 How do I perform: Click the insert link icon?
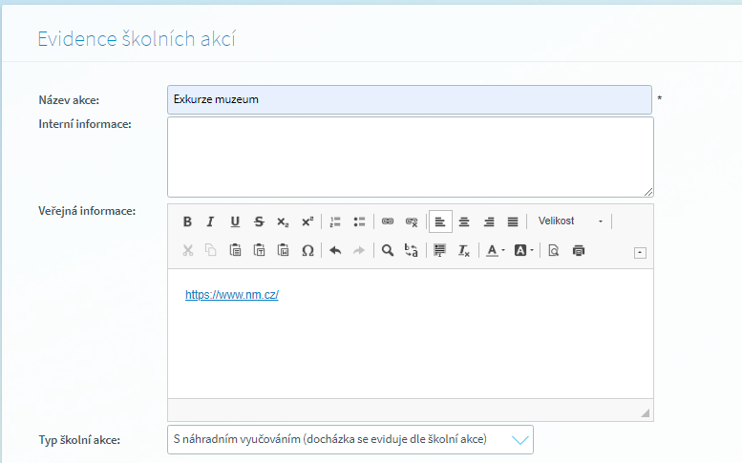pos(388,221)
